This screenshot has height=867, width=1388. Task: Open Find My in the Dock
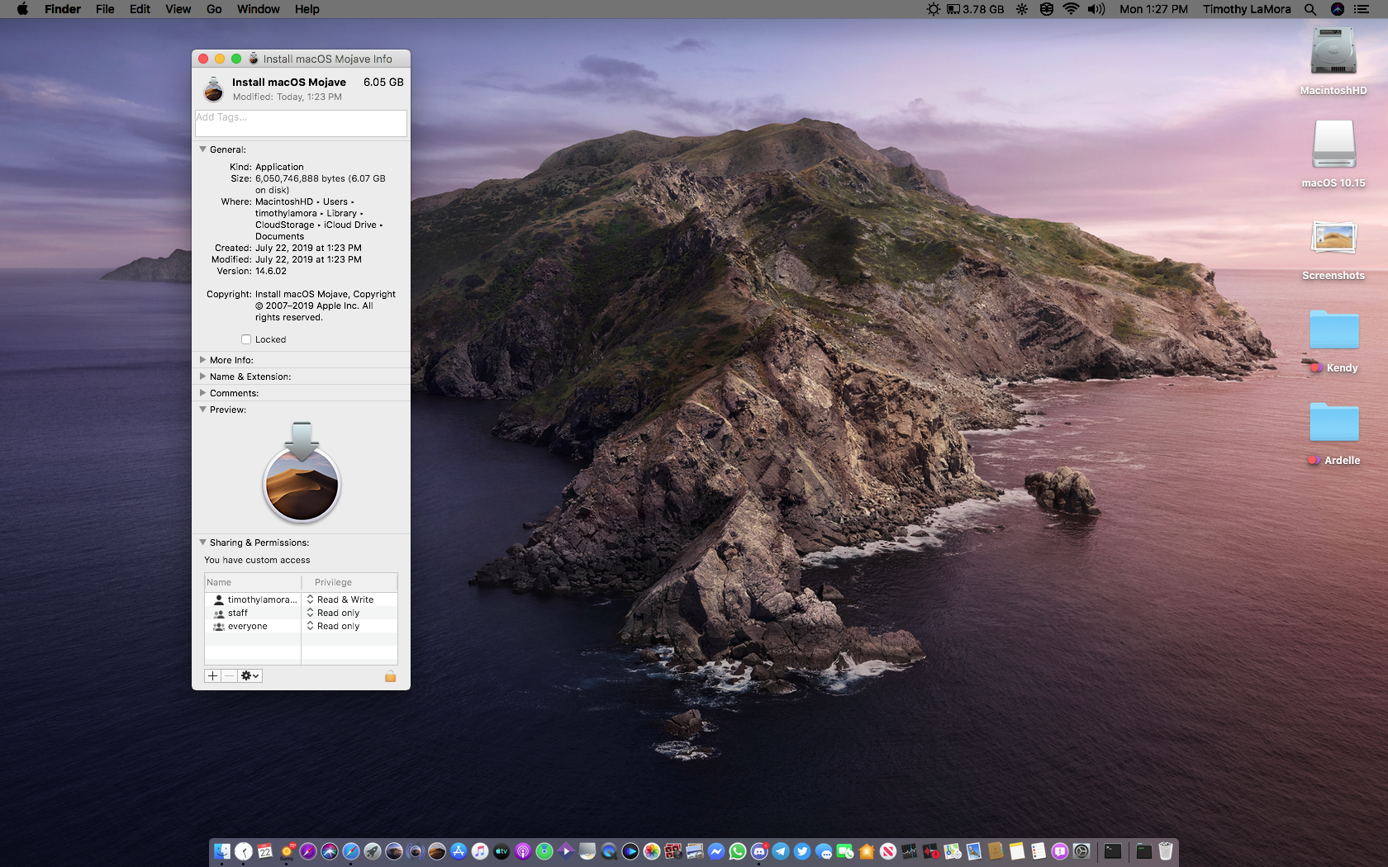click(544, 851)
